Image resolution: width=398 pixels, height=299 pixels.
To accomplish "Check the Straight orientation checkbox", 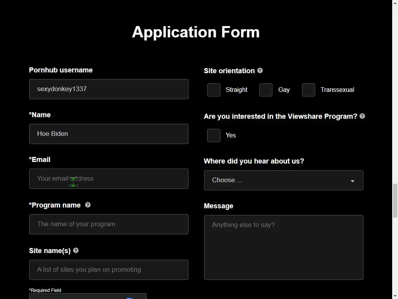I will click(214, 90).
